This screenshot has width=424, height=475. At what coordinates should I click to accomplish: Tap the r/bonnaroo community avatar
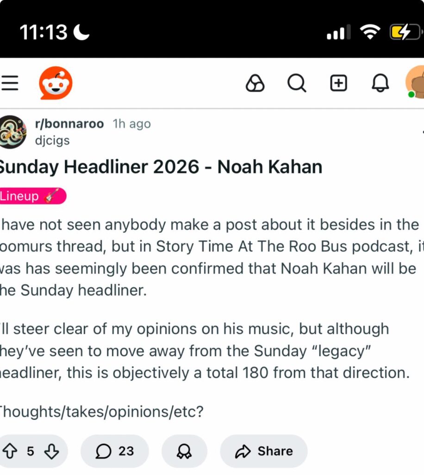12,132
